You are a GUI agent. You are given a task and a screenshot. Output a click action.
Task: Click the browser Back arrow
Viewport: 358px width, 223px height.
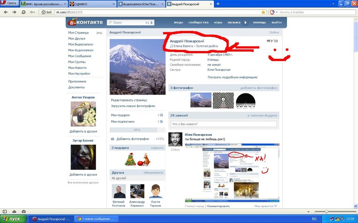pyautogui.click(x=6, y=12)
